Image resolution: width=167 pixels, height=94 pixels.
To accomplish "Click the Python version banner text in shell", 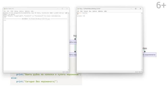I will (x=35, y=14).
